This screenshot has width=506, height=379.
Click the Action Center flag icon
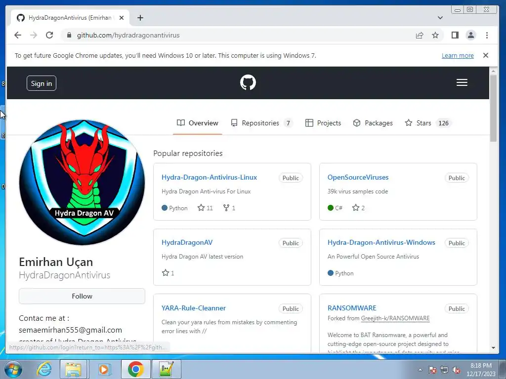tap(432, 370)
